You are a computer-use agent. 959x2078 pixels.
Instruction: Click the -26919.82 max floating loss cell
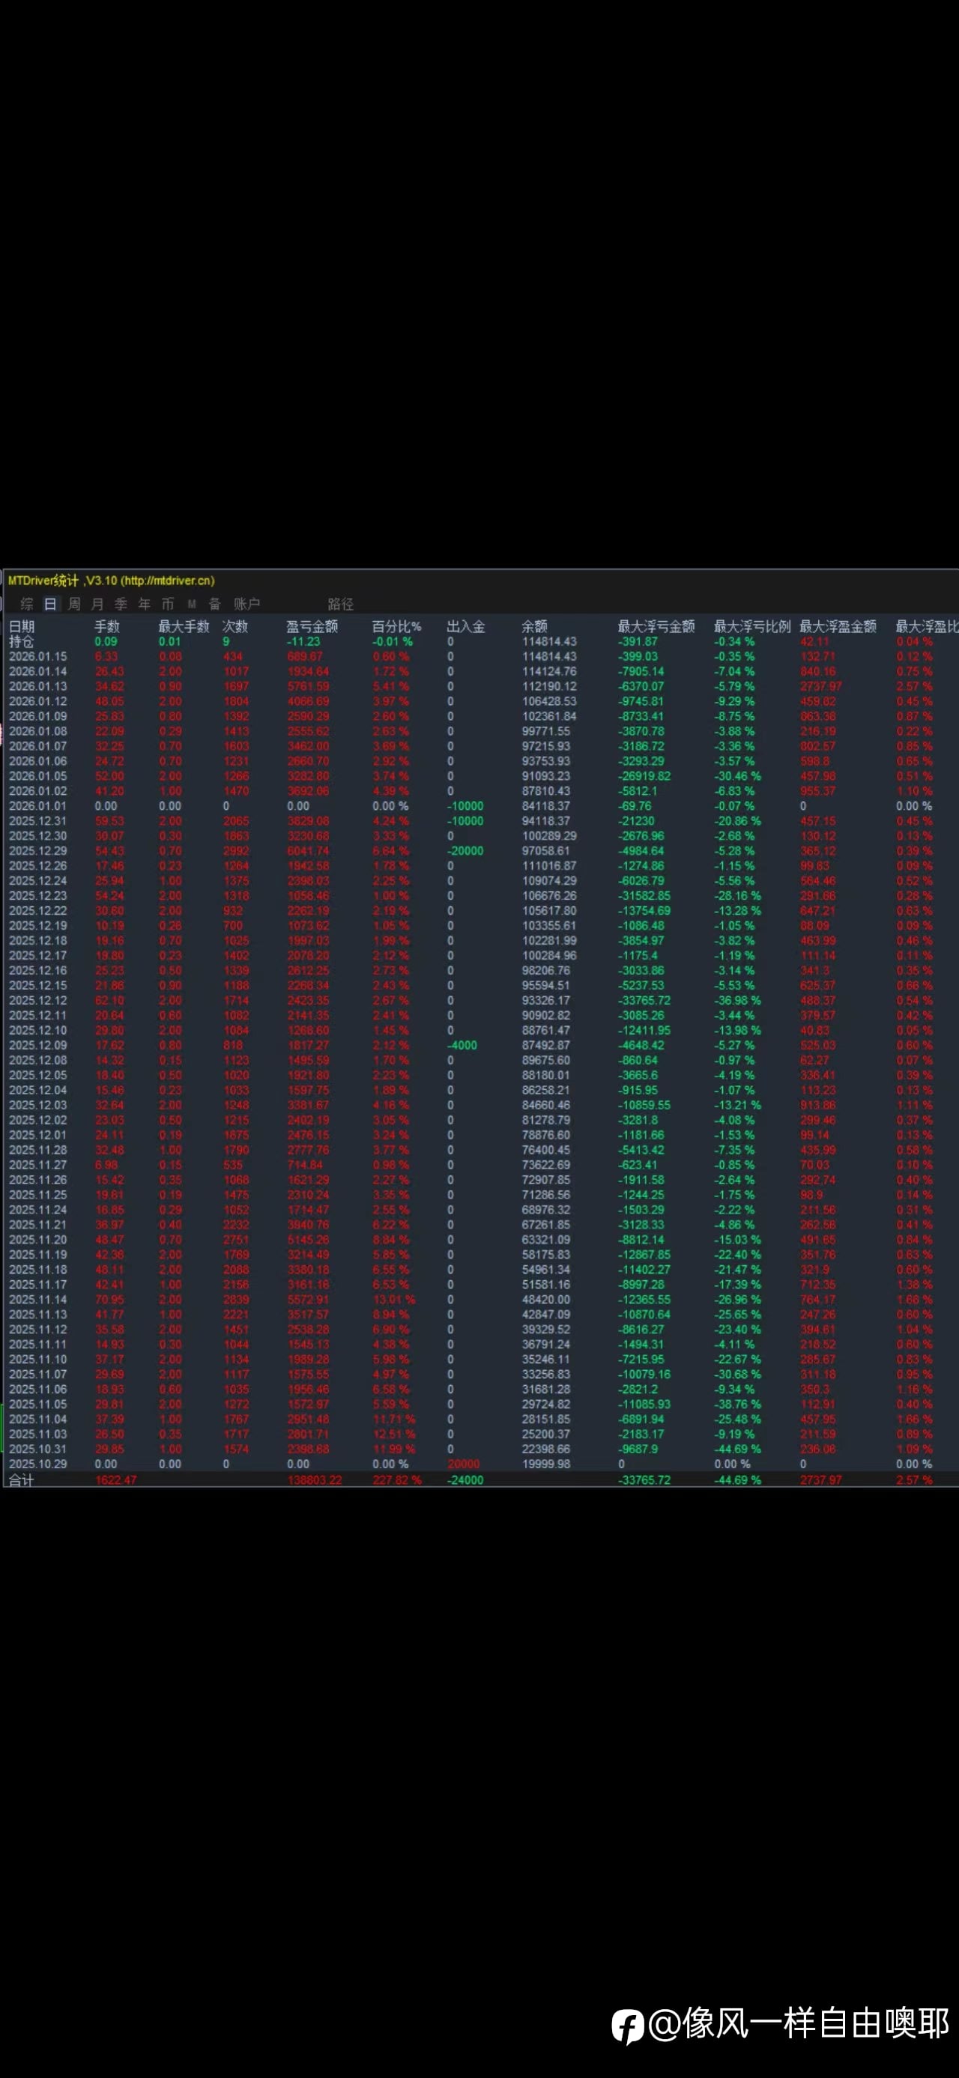tap(644, 776)
